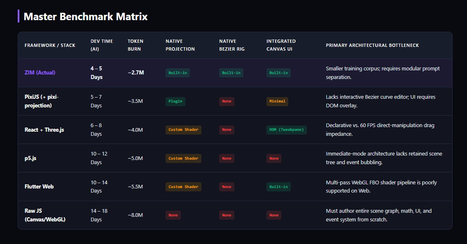This screenshot has width=467, height=244.
Task: Click the 10 – 12 Days dev time
Action: click(x=99, y=158)
